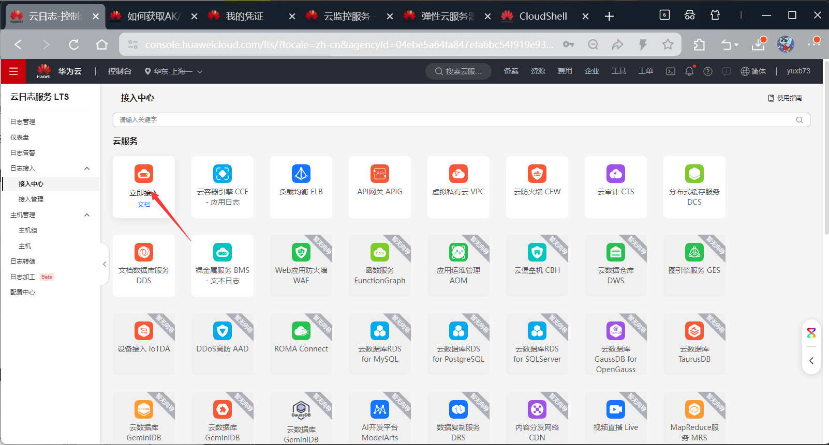Select the API网关 APIG icon

(x=380, y=174)
